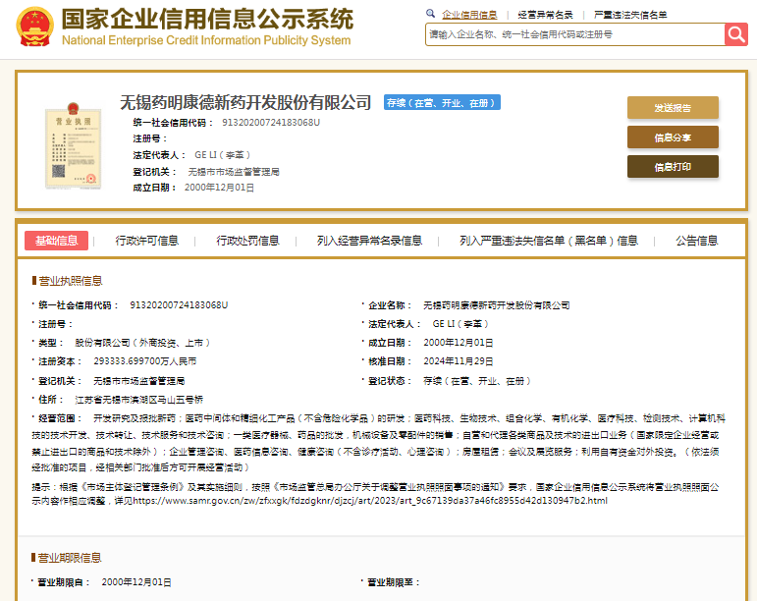Click the registered capital value 293333.699700万人民币
Viewport: 757px width, 601px height.
coord(145,361)
